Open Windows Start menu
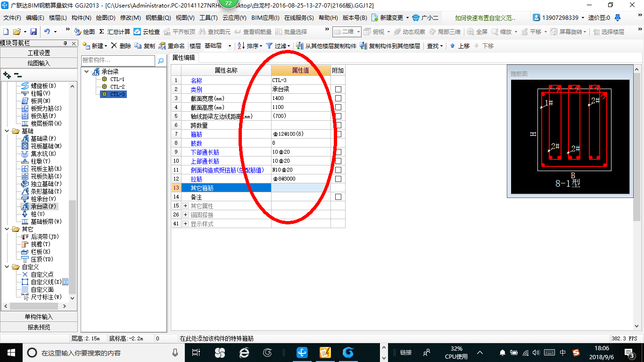Screen dimensions: 644x362 tap(11, 352)
